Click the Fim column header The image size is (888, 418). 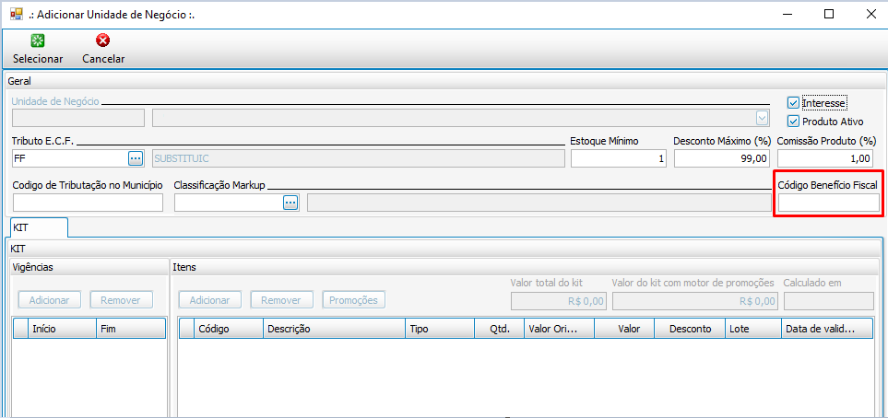[x=130, y=329]
